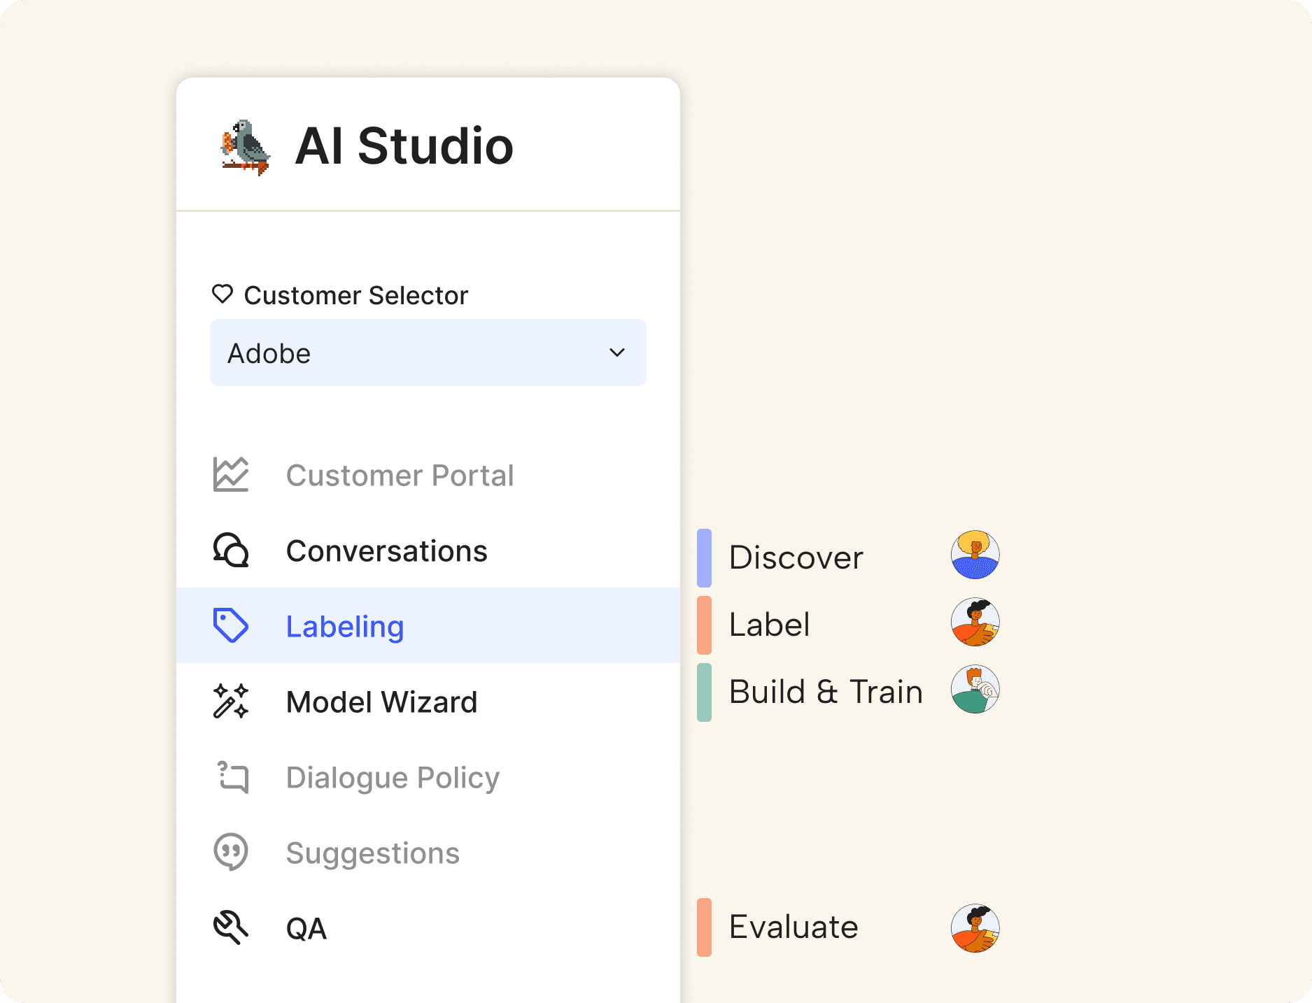
Task: Click the avatar beside Build & Train
Action: pyautogui.click(x=975, y=689)
